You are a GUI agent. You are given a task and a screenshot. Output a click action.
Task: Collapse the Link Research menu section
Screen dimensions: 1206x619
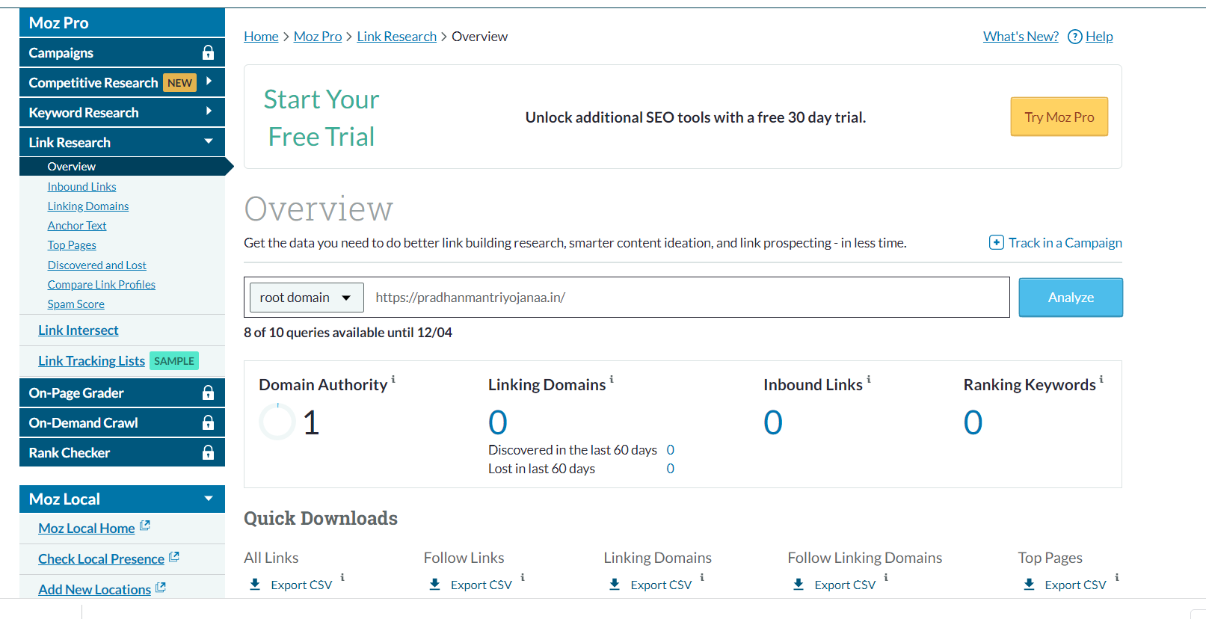[x=209, y=141]
